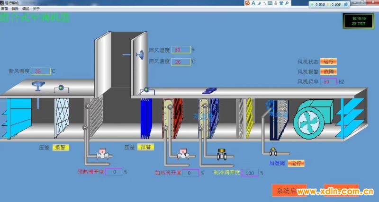Click the 回风湿度 value box
The image size is (379, 202).
[x=180, y=50]
